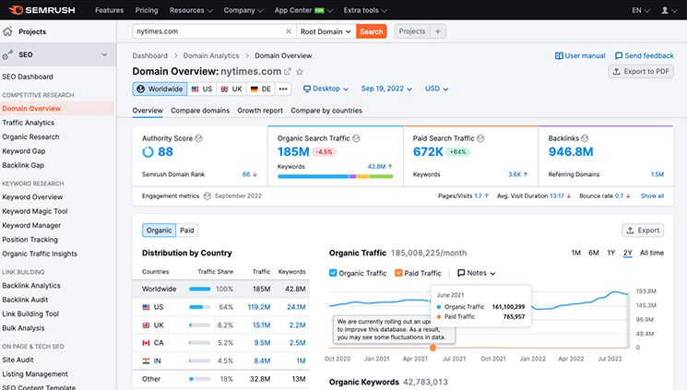The width and height of the screenshot is (687, 390).
Task: Open Site Audit in sidebar
Action: [18, 360]
